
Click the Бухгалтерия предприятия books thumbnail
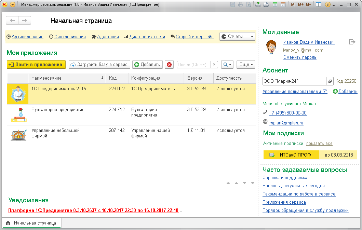[19, 115]
